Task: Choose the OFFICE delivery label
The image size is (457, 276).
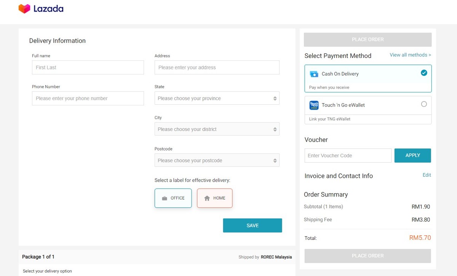Action: pos(173,198)
